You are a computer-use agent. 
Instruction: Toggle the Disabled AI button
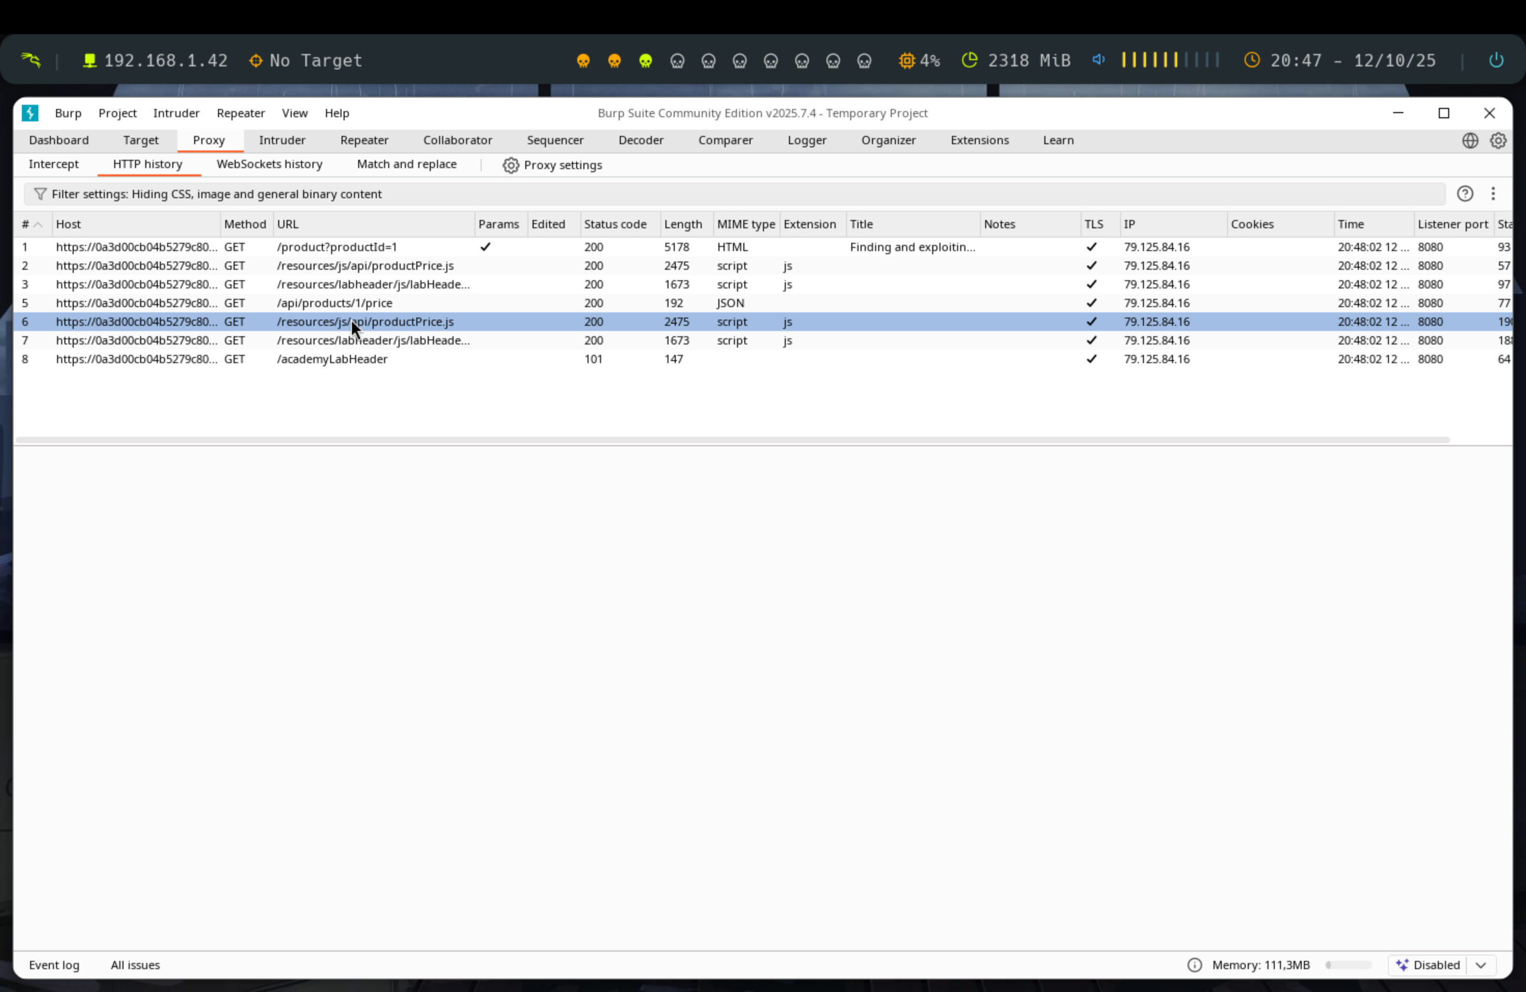coord(1427,965)
